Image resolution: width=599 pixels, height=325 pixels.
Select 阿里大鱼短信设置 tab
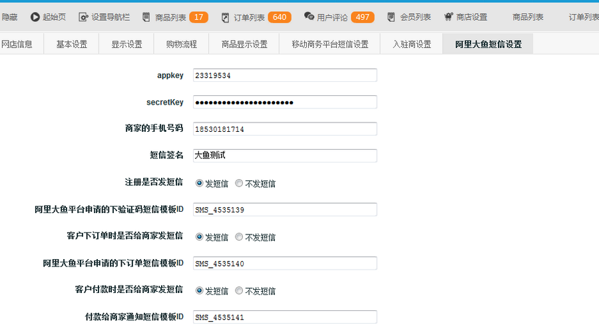click(489, 45)
